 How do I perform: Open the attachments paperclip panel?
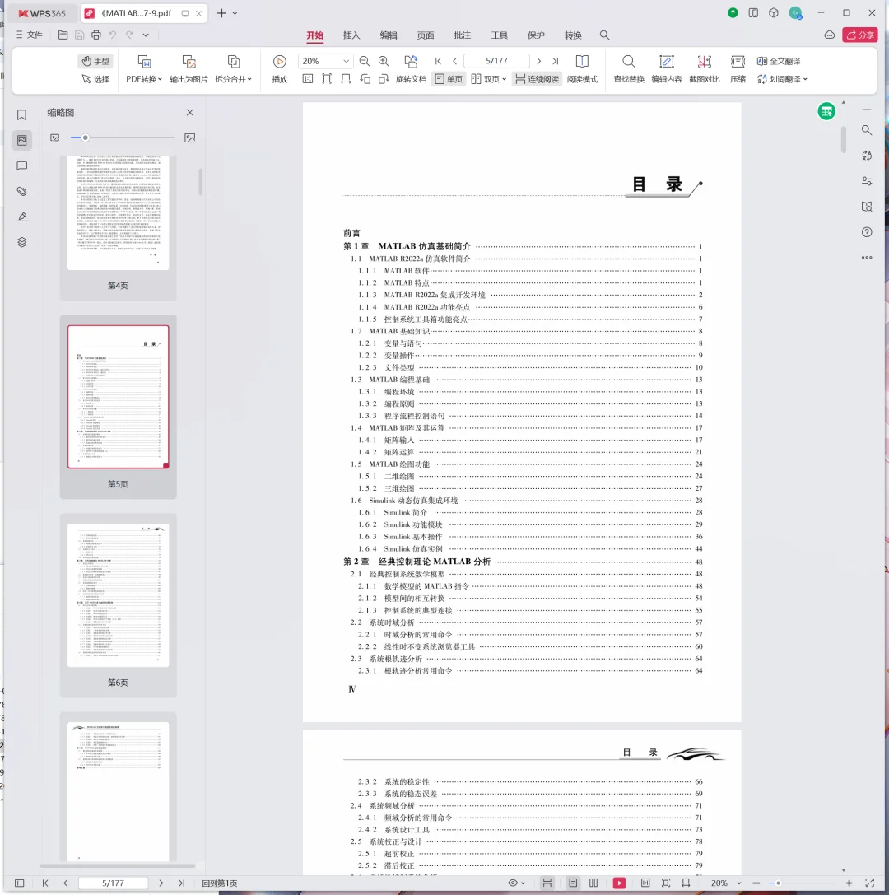pyautogui.click(x=21, y=191)
